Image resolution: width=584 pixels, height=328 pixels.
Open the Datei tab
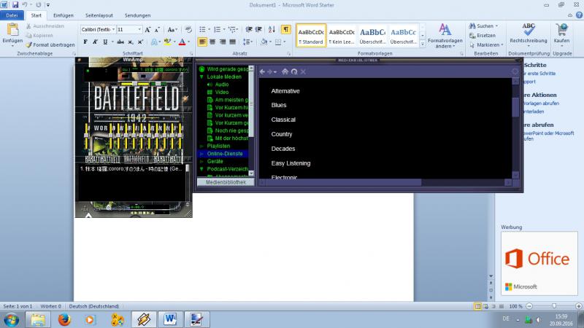[x=12, y=15]
